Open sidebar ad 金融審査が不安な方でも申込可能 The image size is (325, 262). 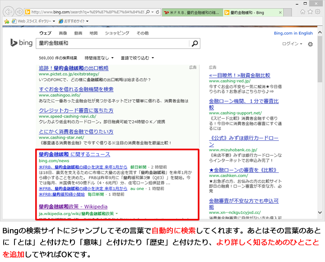pyautogui.click(x=244, y=204)
